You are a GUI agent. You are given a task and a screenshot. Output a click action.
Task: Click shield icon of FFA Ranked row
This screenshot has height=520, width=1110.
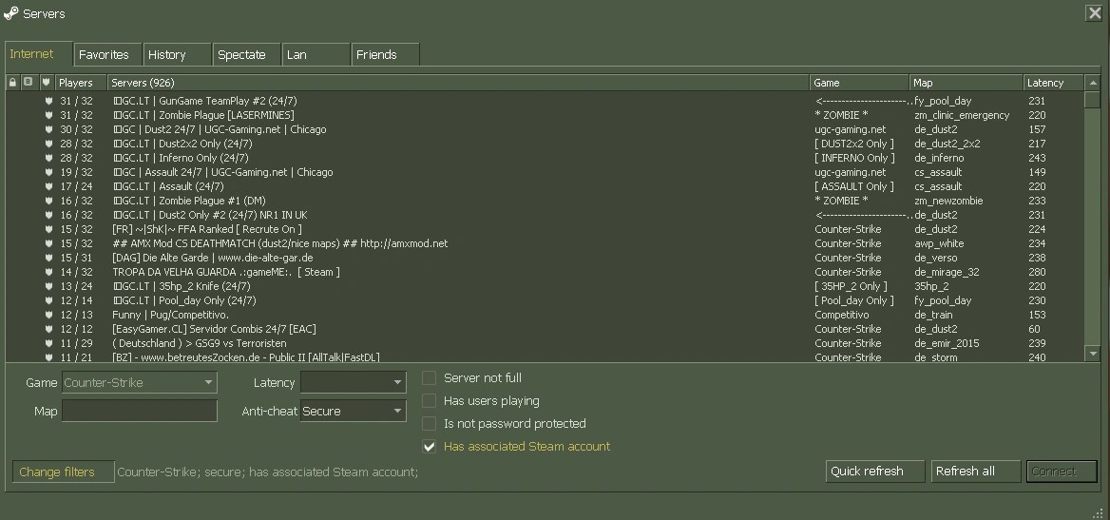pos(48,229)
